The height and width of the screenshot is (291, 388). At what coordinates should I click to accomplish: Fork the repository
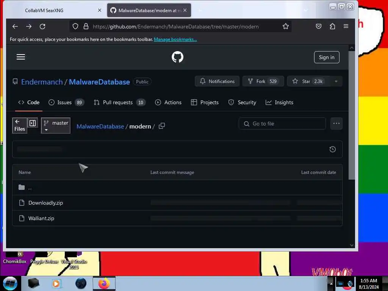(263, 81)
